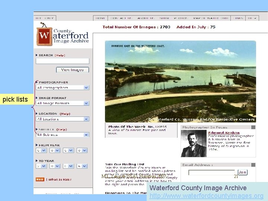This screenshot has width=268, height=201.
Task: Click the Added In July count text
Action: pos(196,27)
